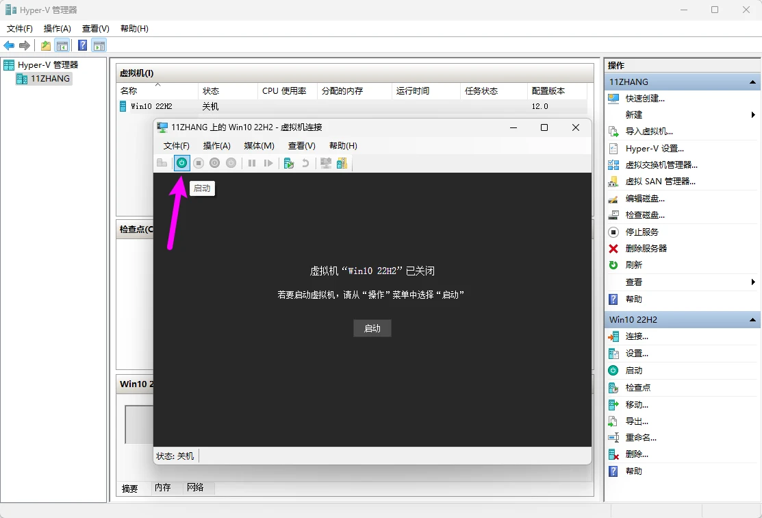
Task: Open 文件(F) menu in Hyper-V Manager
Action: 19,29
